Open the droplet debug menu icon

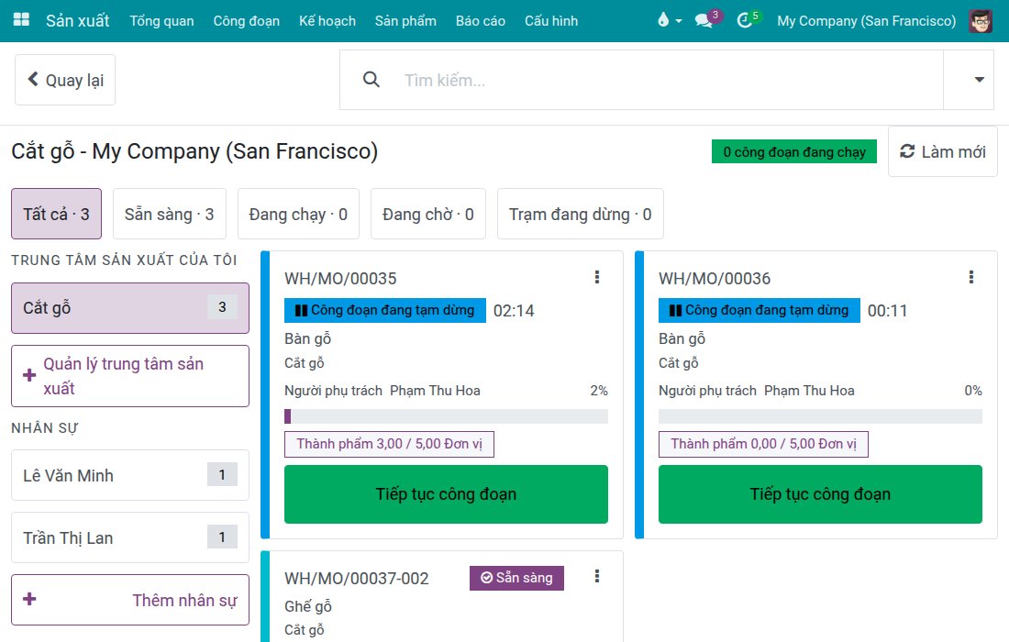tap(670, 20)
